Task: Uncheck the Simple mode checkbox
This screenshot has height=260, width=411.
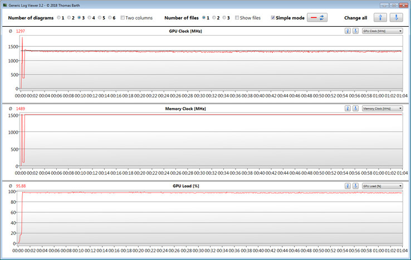Action: [x=273, y=18]
